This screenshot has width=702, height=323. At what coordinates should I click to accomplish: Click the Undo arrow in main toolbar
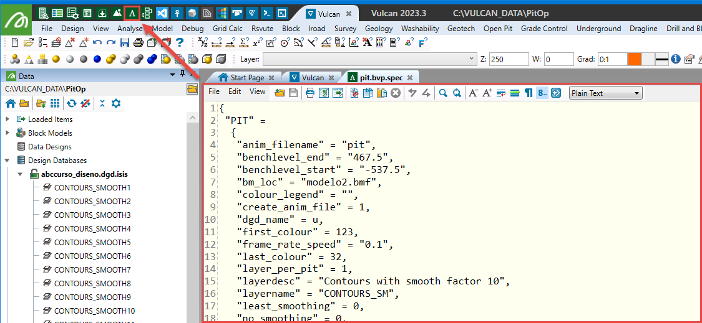point(97,42)
